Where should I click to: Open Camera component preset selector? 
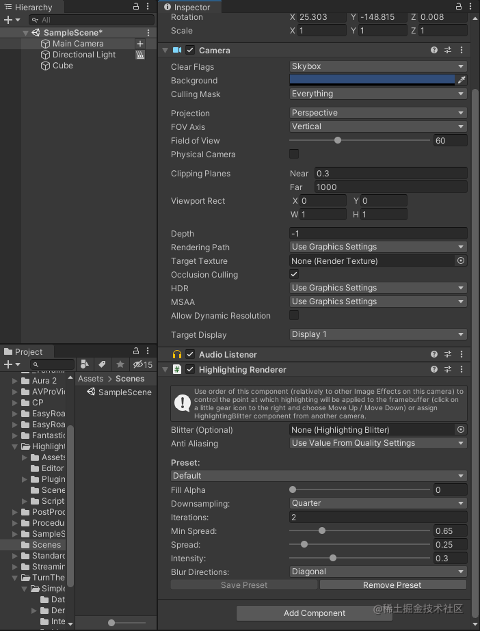[449, 50]
